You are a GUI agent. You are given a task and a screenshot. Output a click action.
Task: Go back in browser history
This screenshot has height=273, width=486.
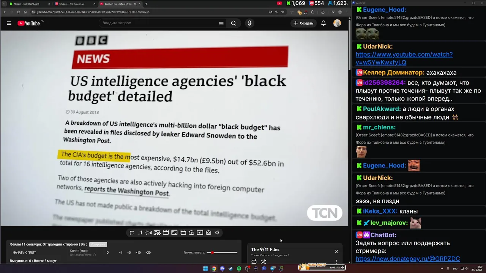(x=4, y=12)
